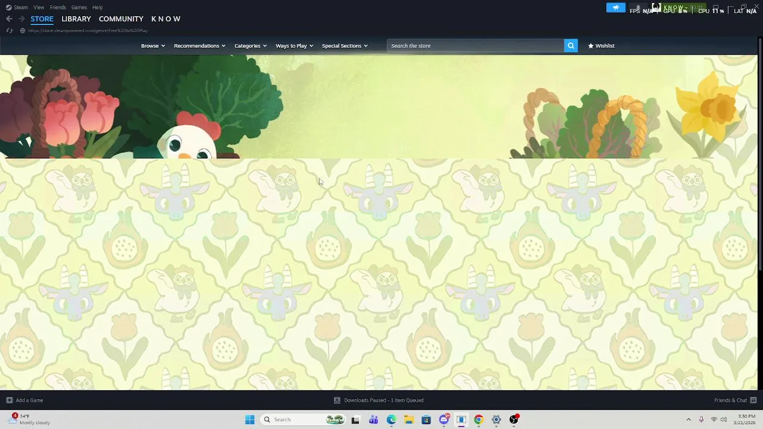Viewport: 763px width, 429px height.
Task: Open Google Chrome from the taskbar
Action: coord(478,419)
